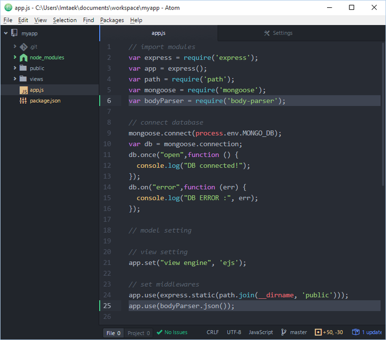Viewport: 386px width, 340px height.
Task: Place cursor on 'mongoose.connect' line
Action: (205, 133)
